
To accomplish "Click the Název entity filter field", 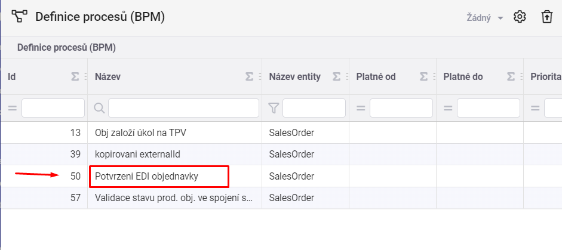I will (314, 108).
